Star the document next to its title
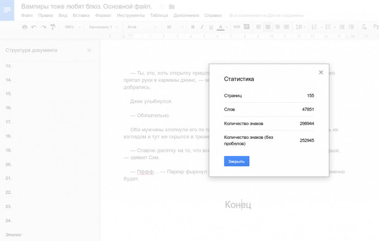Screen dimensions: 379x241 pyautogui.click(x=162, y=7)
